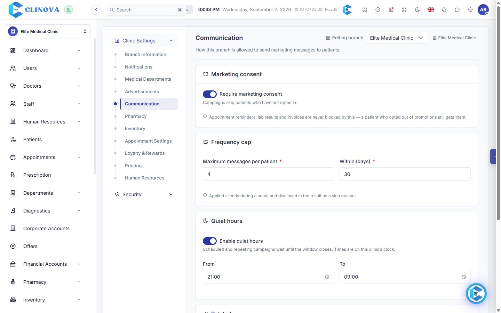The height and width of the screenshot is (313, 501).
Task: Click the Corporate Accounts icon in sidebar
Action: (13, 228)
